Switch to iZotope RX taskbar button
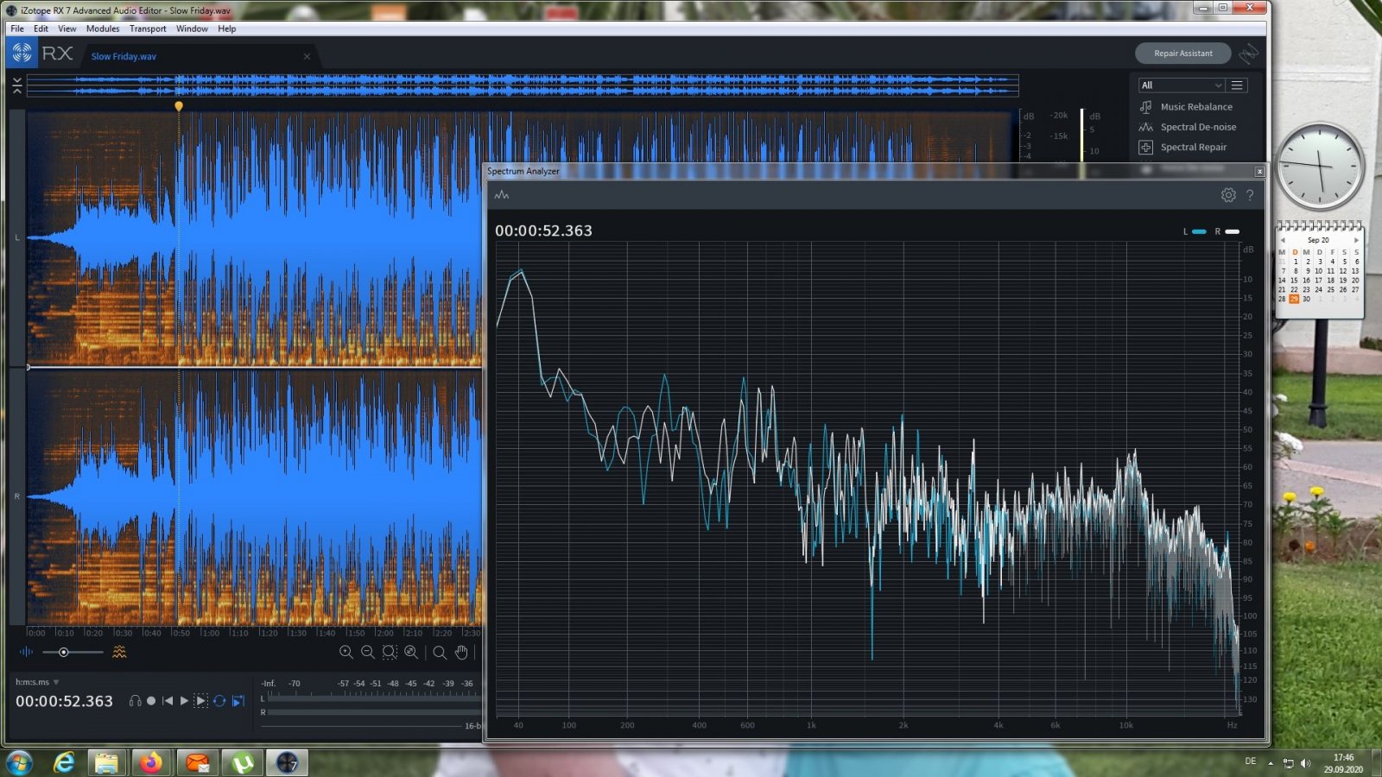 pos(287,762)
